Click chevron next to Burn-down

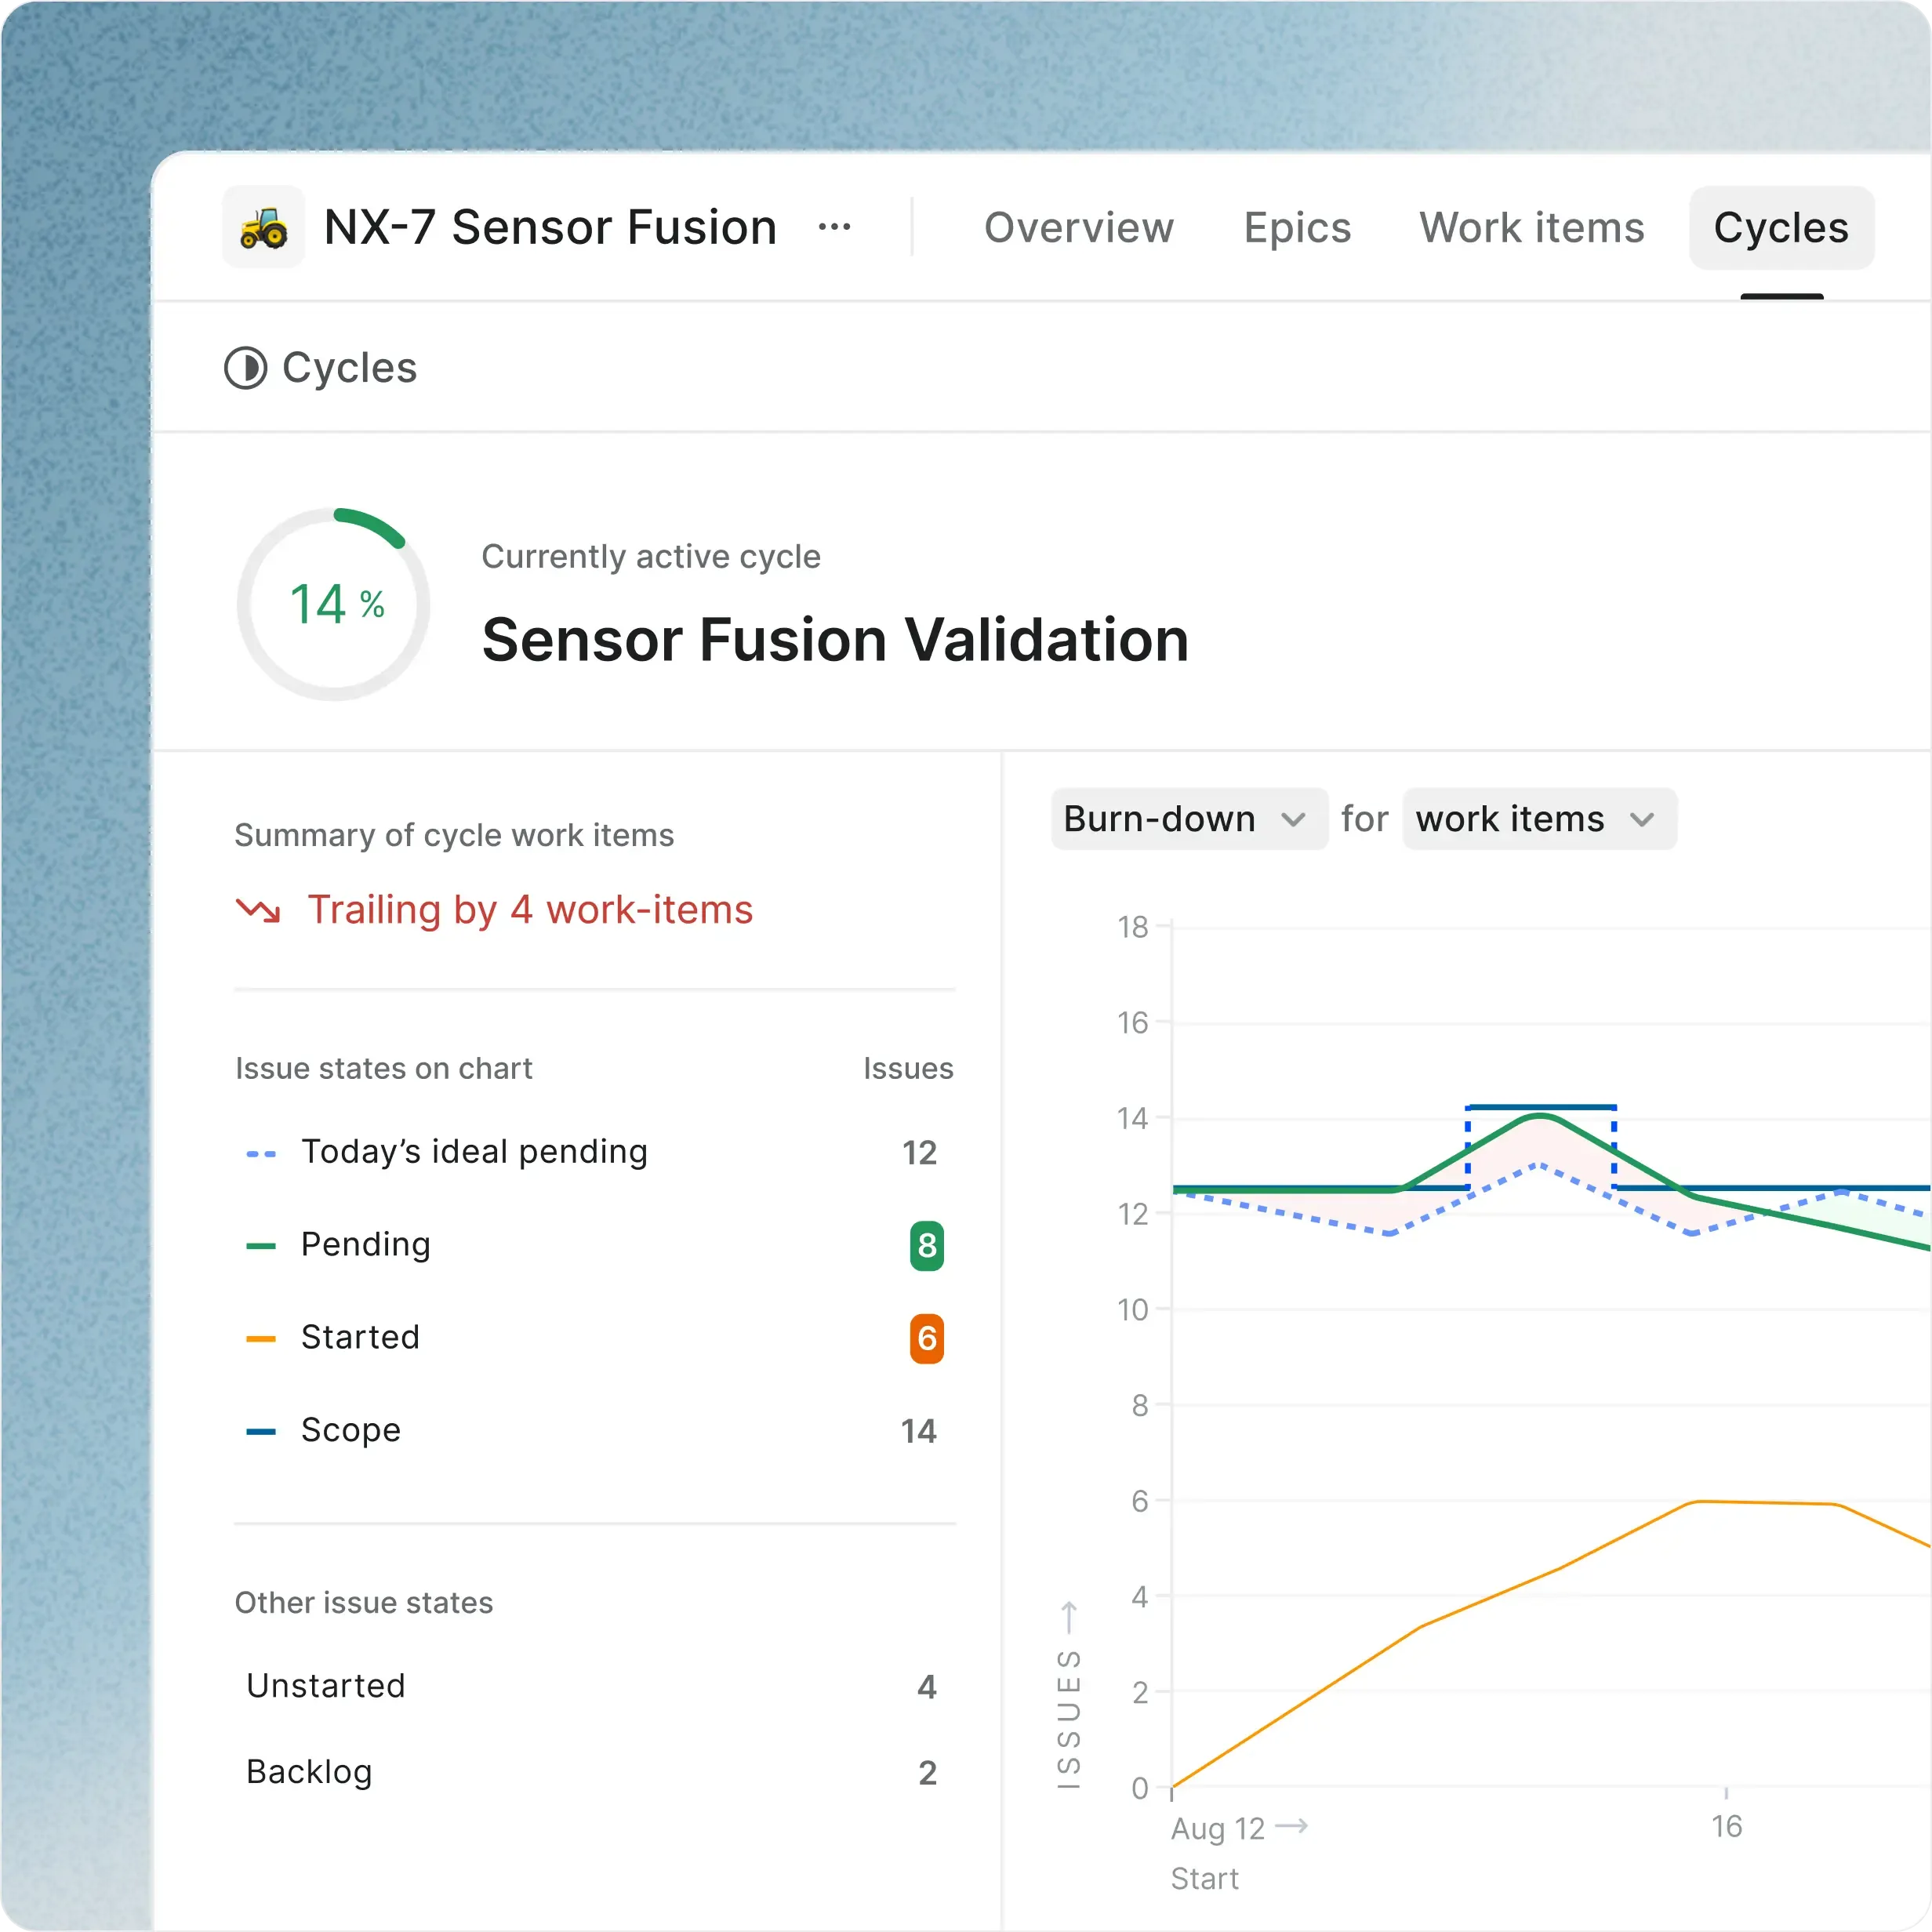point(1293,820)
